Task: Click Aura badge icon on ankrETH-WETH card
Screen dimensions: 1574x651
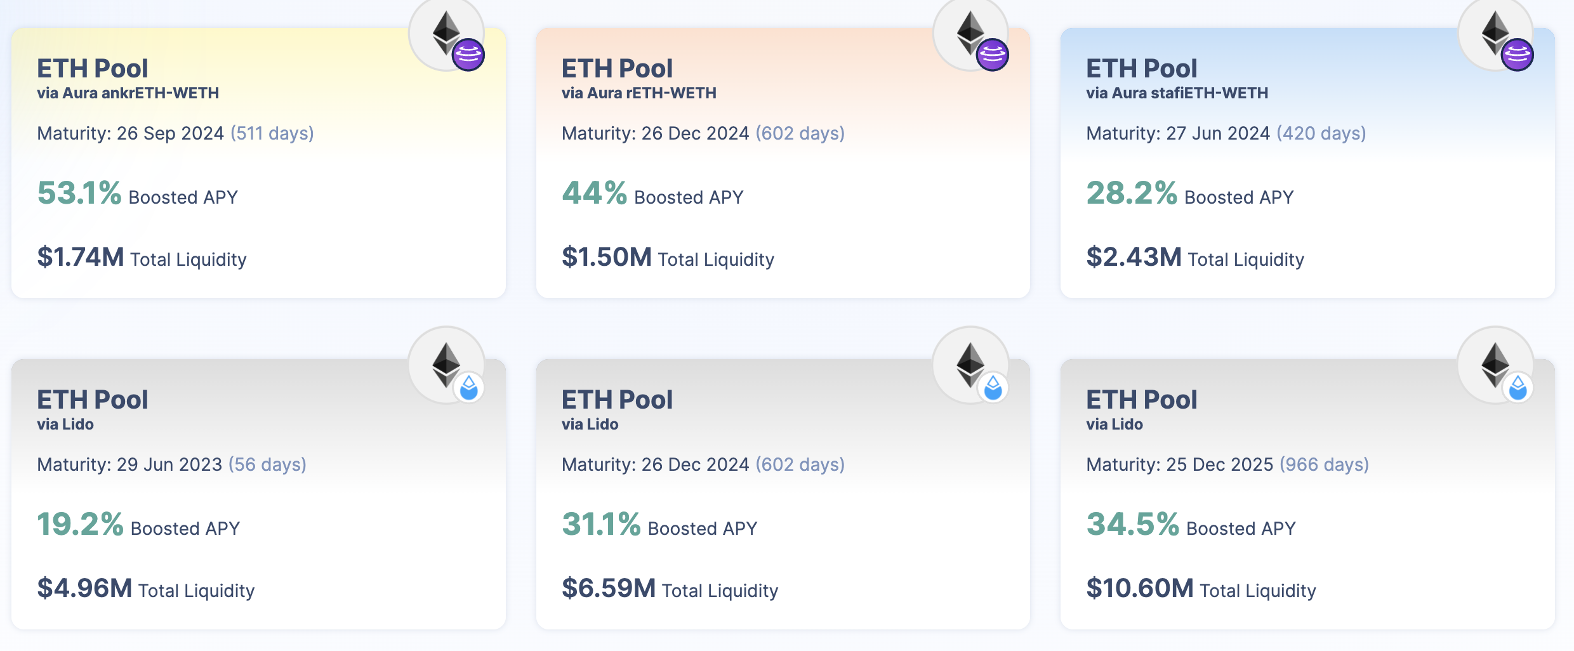Action: click(x=468, y=55)
